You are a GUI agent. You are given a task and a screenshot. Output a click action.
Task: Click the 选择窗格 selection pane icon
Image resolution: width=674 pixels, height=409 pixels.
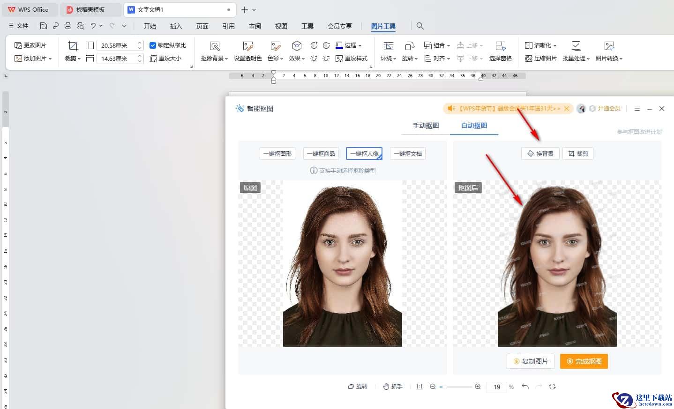501,45
